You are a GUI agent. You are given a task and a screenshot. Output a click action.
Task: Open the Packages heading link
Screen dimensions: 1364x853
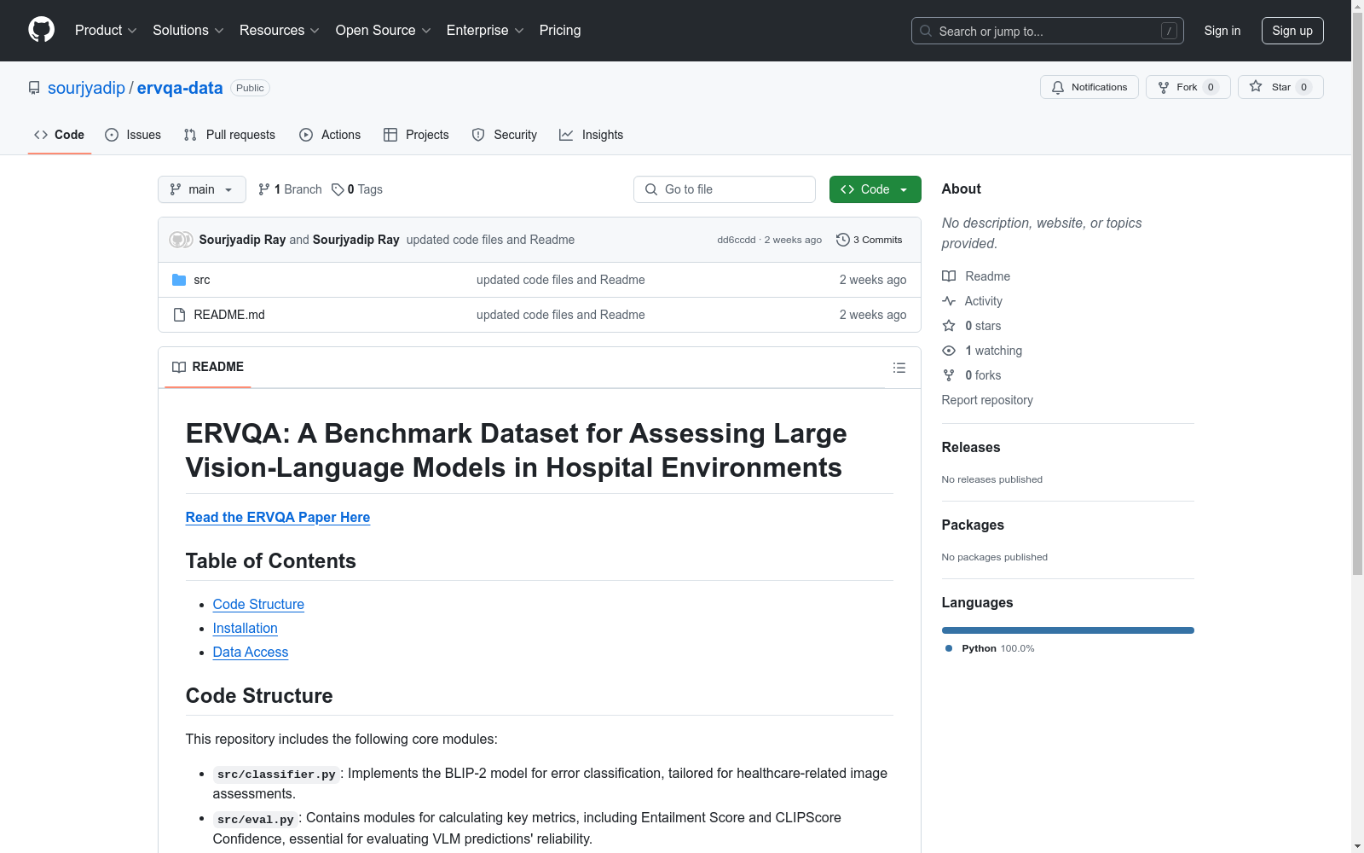(973, 525)
